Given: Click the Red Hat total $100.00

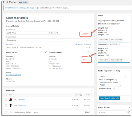Looking at the screenshot, I should [87, 100].
